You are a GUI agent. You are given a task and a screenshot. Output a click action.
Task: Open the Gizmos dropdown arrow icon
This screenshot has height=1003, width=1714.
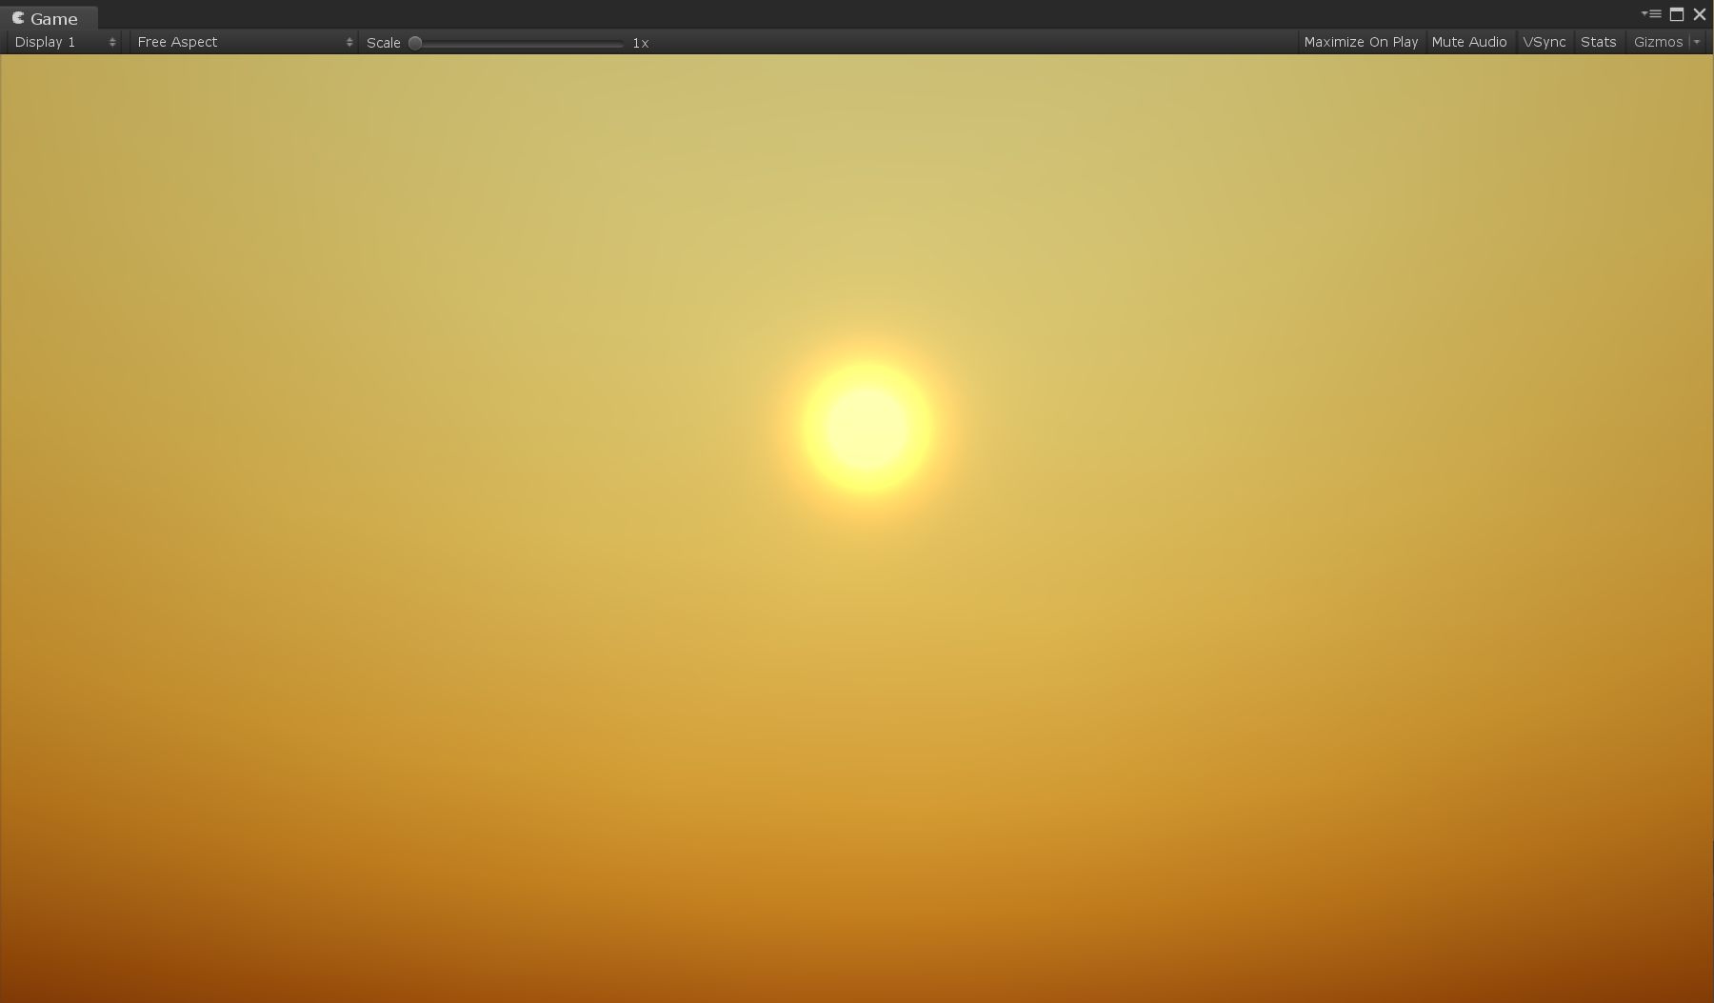click(1700, 42)
